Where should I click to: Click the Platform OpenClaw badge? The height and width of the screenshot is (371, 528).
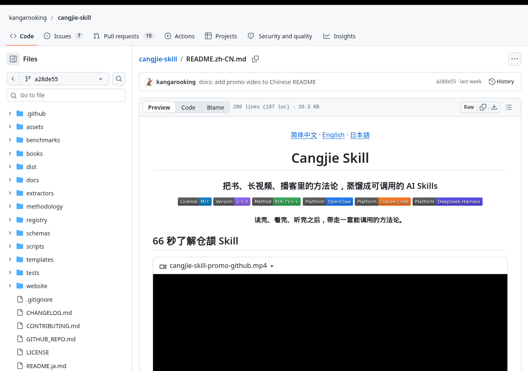click(328, 202)
